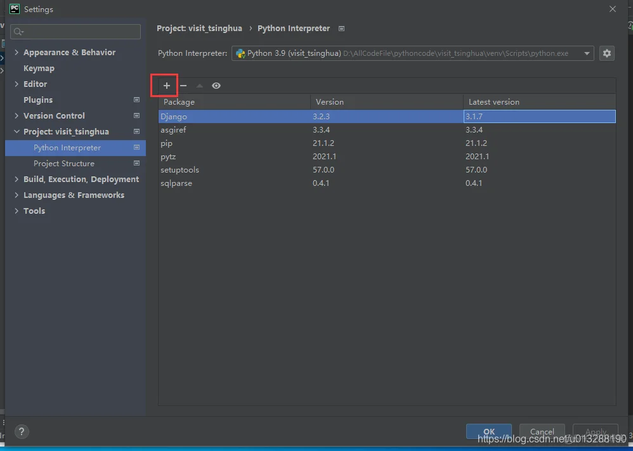Expand the Tools section
The width and height of the screenshot is (633, 451).
coord(16,211)
